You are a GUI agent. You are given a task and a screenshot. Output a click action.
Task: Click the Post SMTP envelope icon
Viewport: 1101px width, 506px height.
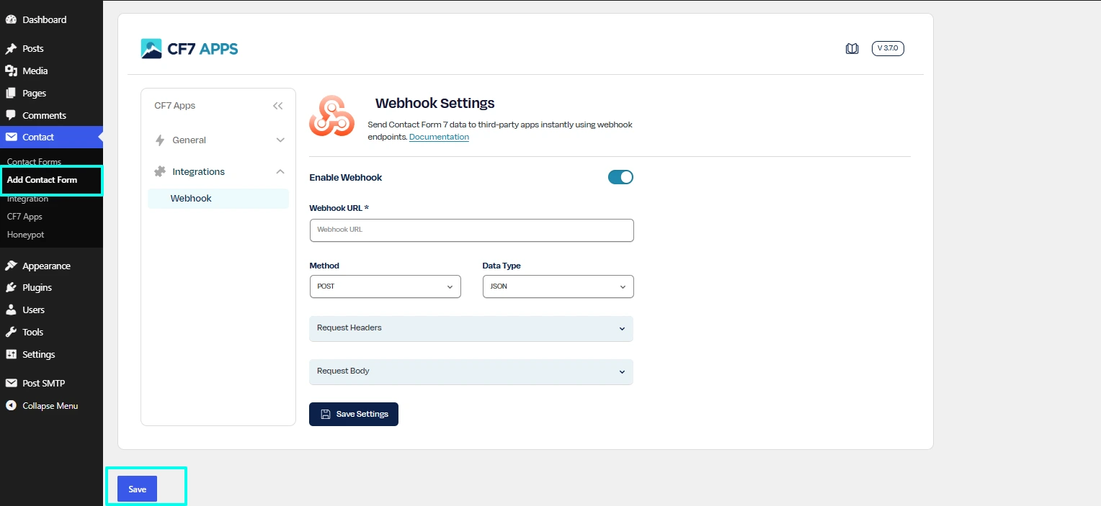click(x=11, y=384)
